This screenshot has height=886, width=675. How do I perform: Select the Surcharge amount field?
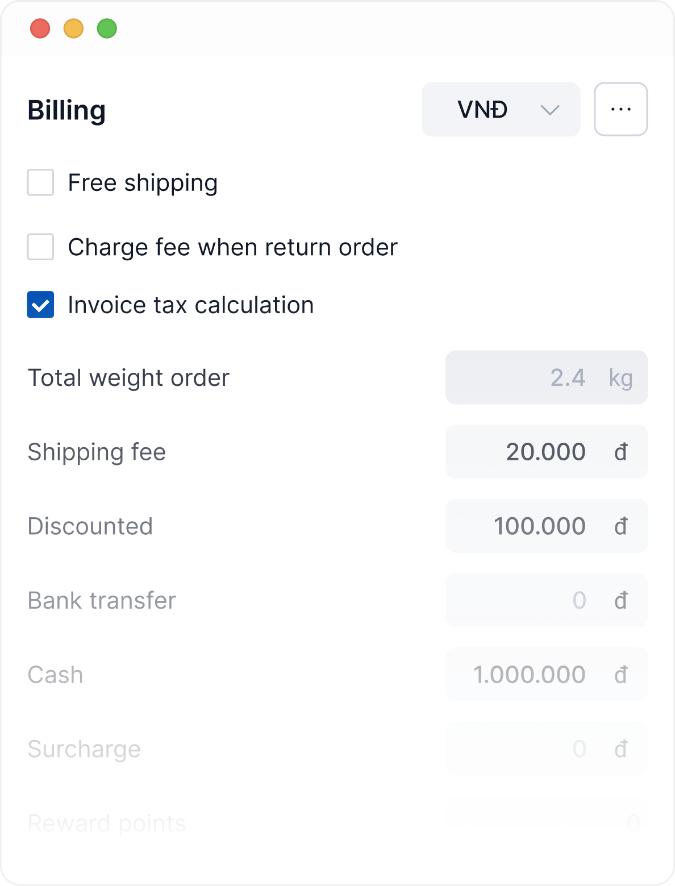545,749
